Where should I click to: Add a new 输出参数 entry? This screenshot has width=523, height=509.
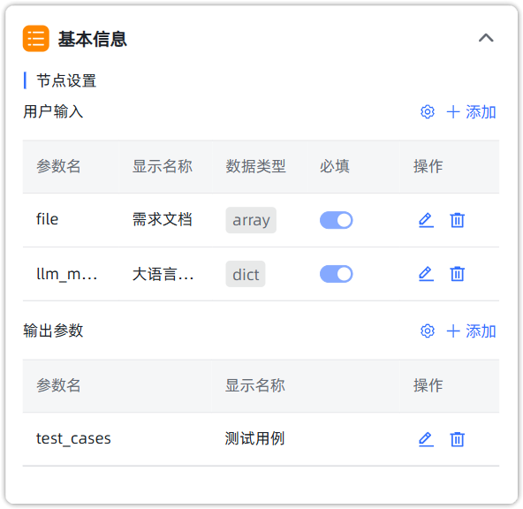click(x=471, y=330)
